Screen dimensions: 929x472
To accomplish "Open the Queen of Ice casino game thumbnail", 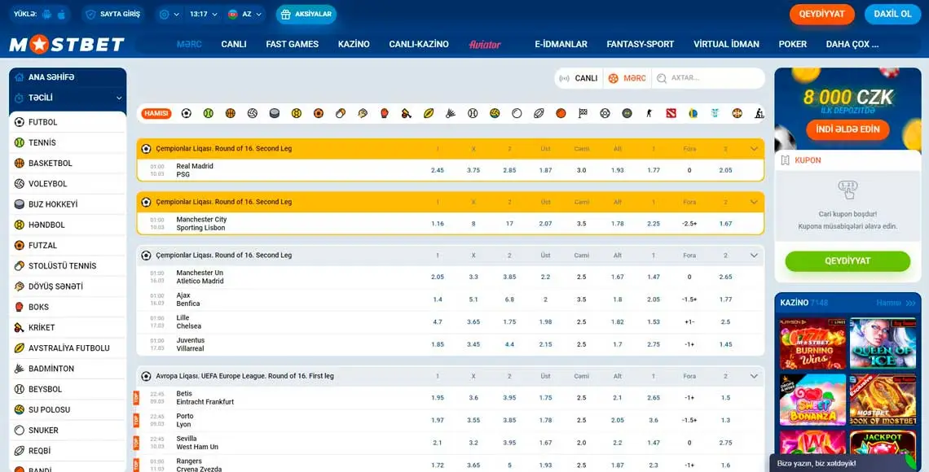I will pyautogui.click(x=883, y=343).
